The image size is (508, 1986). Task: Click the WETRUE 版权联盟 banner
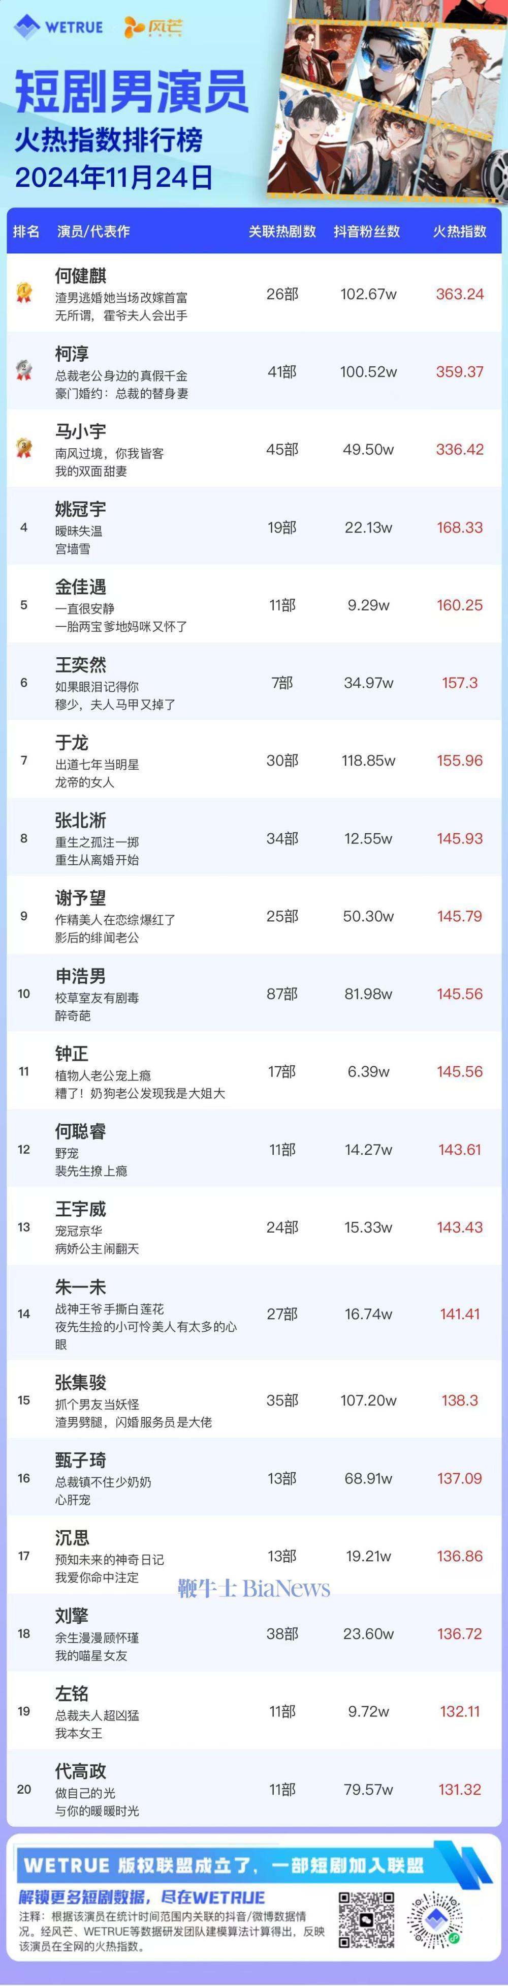223,1865
